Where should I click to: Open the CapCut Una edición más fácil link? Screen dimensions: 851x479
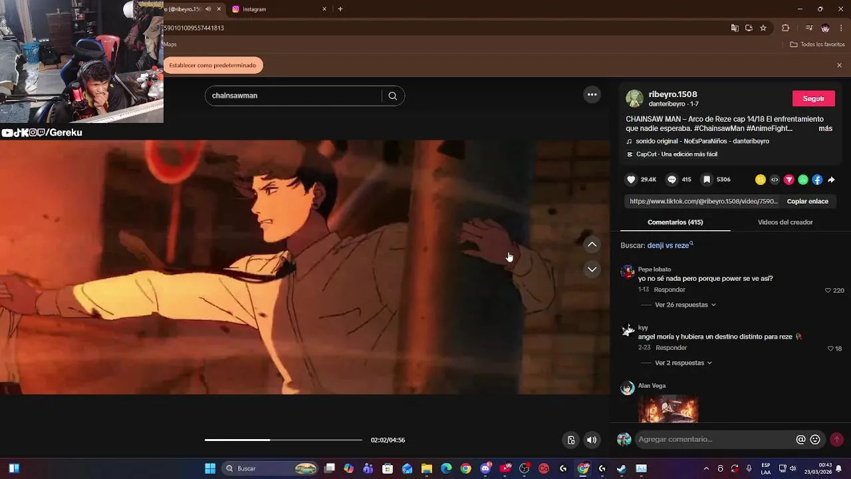pyautogui.click(x=676, y=154)
